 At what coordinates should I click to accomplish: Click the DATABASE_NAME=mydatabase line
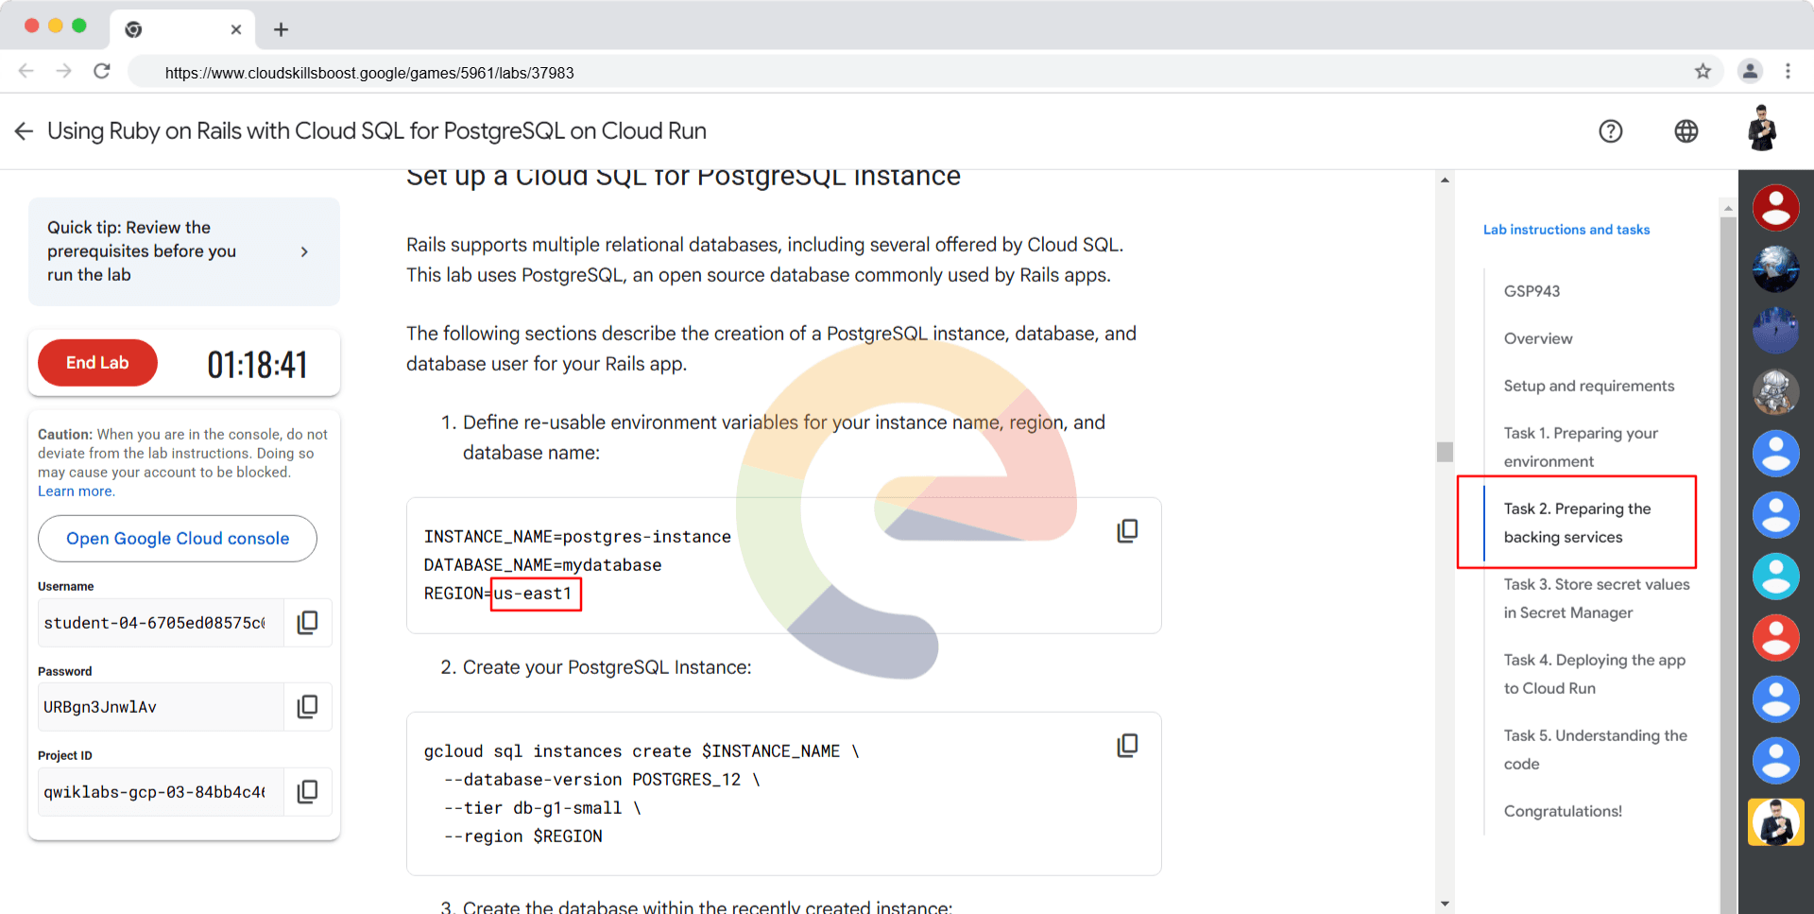(542, 565)
